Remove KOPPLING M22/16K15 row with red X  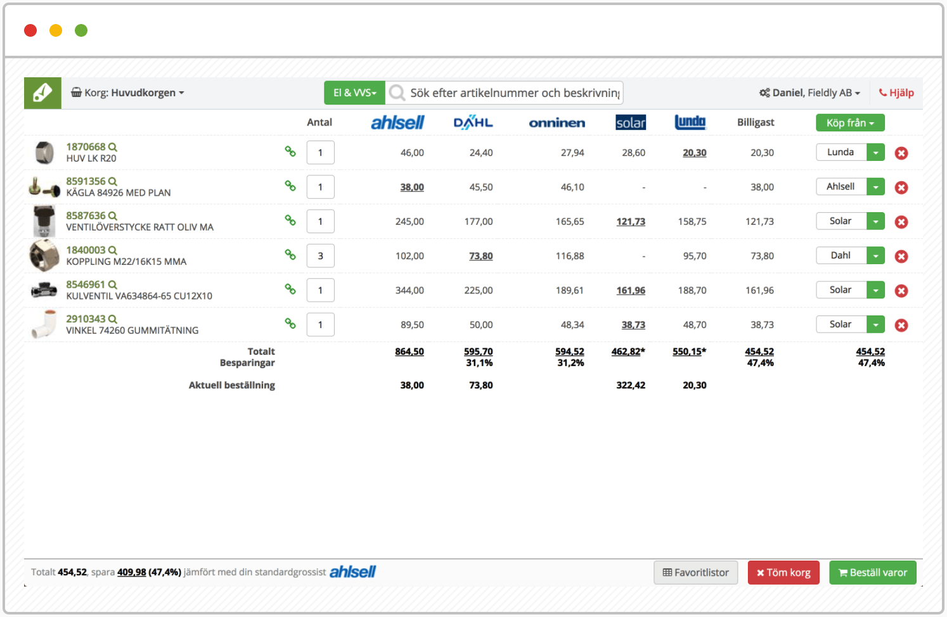901,257
